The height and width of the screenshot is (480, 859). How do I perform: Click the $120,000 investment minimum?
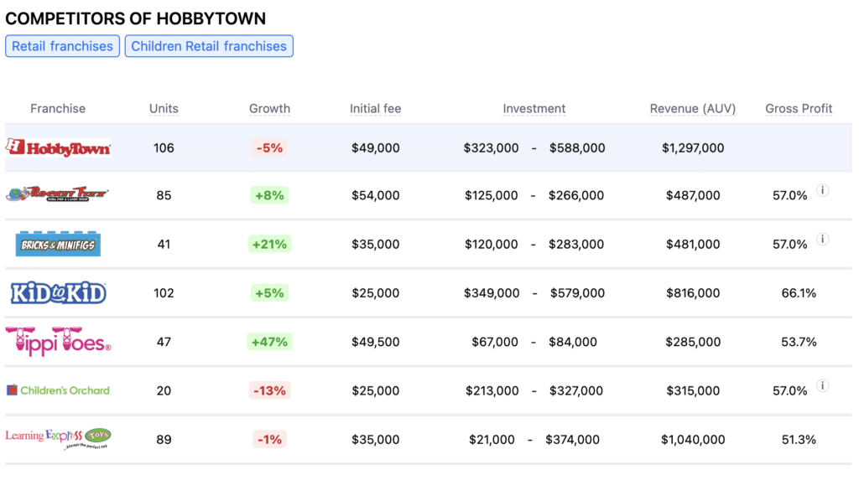[x=492, y=244]
